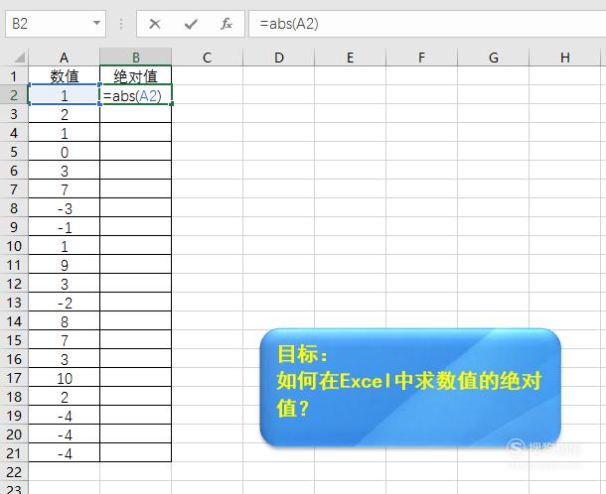The image size is (606, 494).
Task: Click cell A5 with value 0
Action: tap(65, 152)
